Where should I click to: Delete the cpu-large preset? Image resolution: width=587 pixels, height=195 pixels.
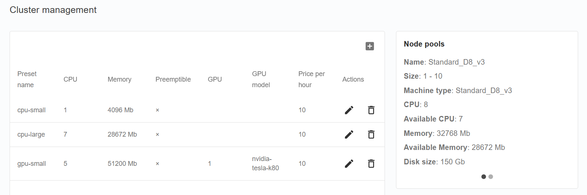click(371, 134)
